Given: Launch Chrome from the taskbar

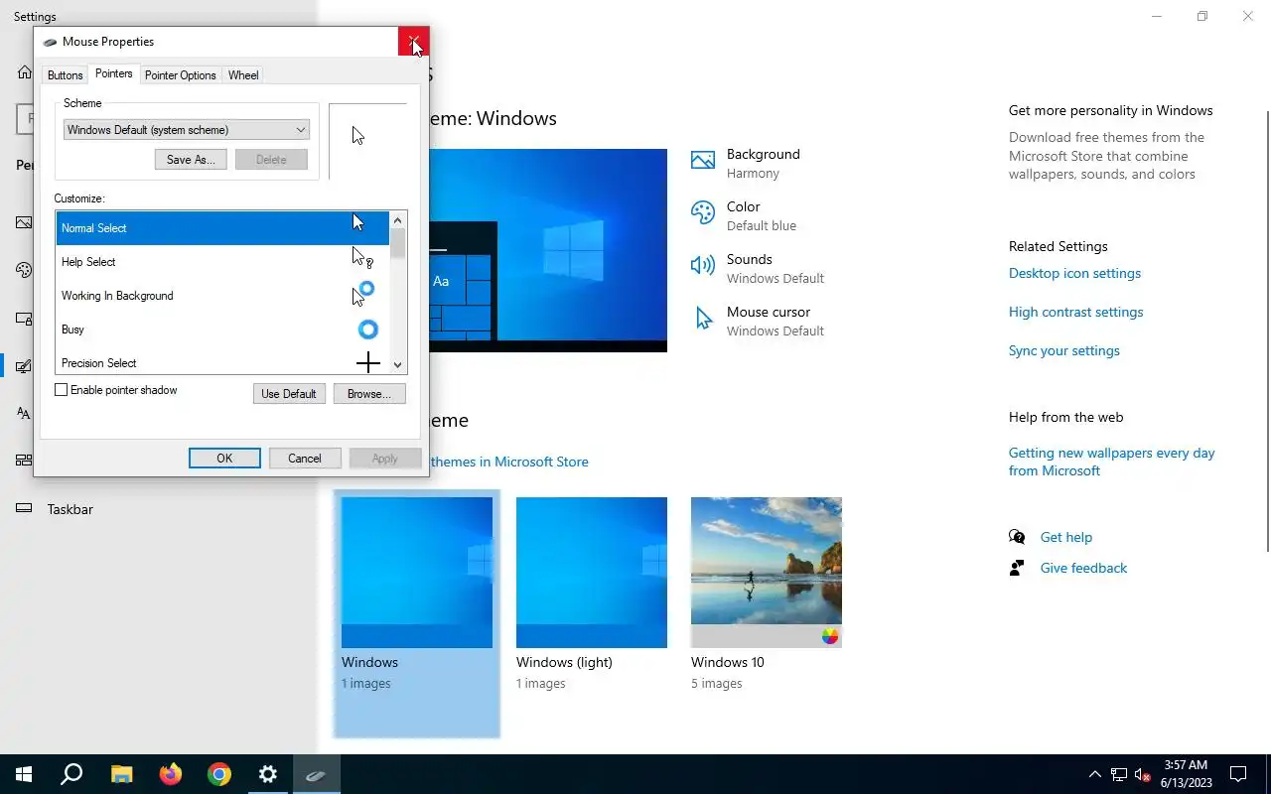Looking at the screenshot, I should coord(219,774).
